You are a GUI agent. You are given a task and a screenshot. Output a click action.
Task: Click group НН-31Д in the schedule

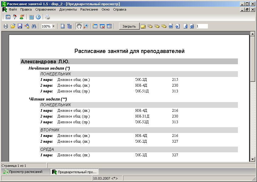pos(142,116)
